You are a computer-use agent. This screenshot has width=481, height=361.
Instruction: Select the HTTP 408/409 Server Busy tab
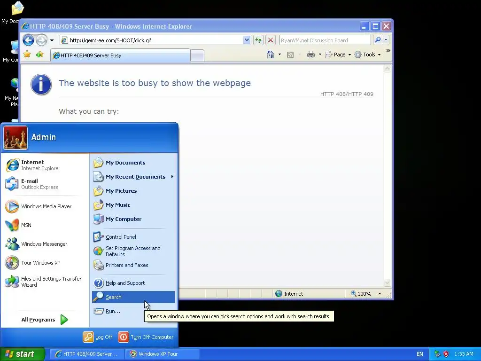pos(121,55)
